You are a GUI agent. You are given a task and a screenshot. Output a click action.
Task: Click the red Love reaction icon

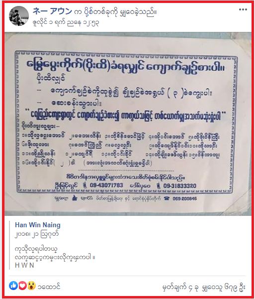tap(22, 286)
